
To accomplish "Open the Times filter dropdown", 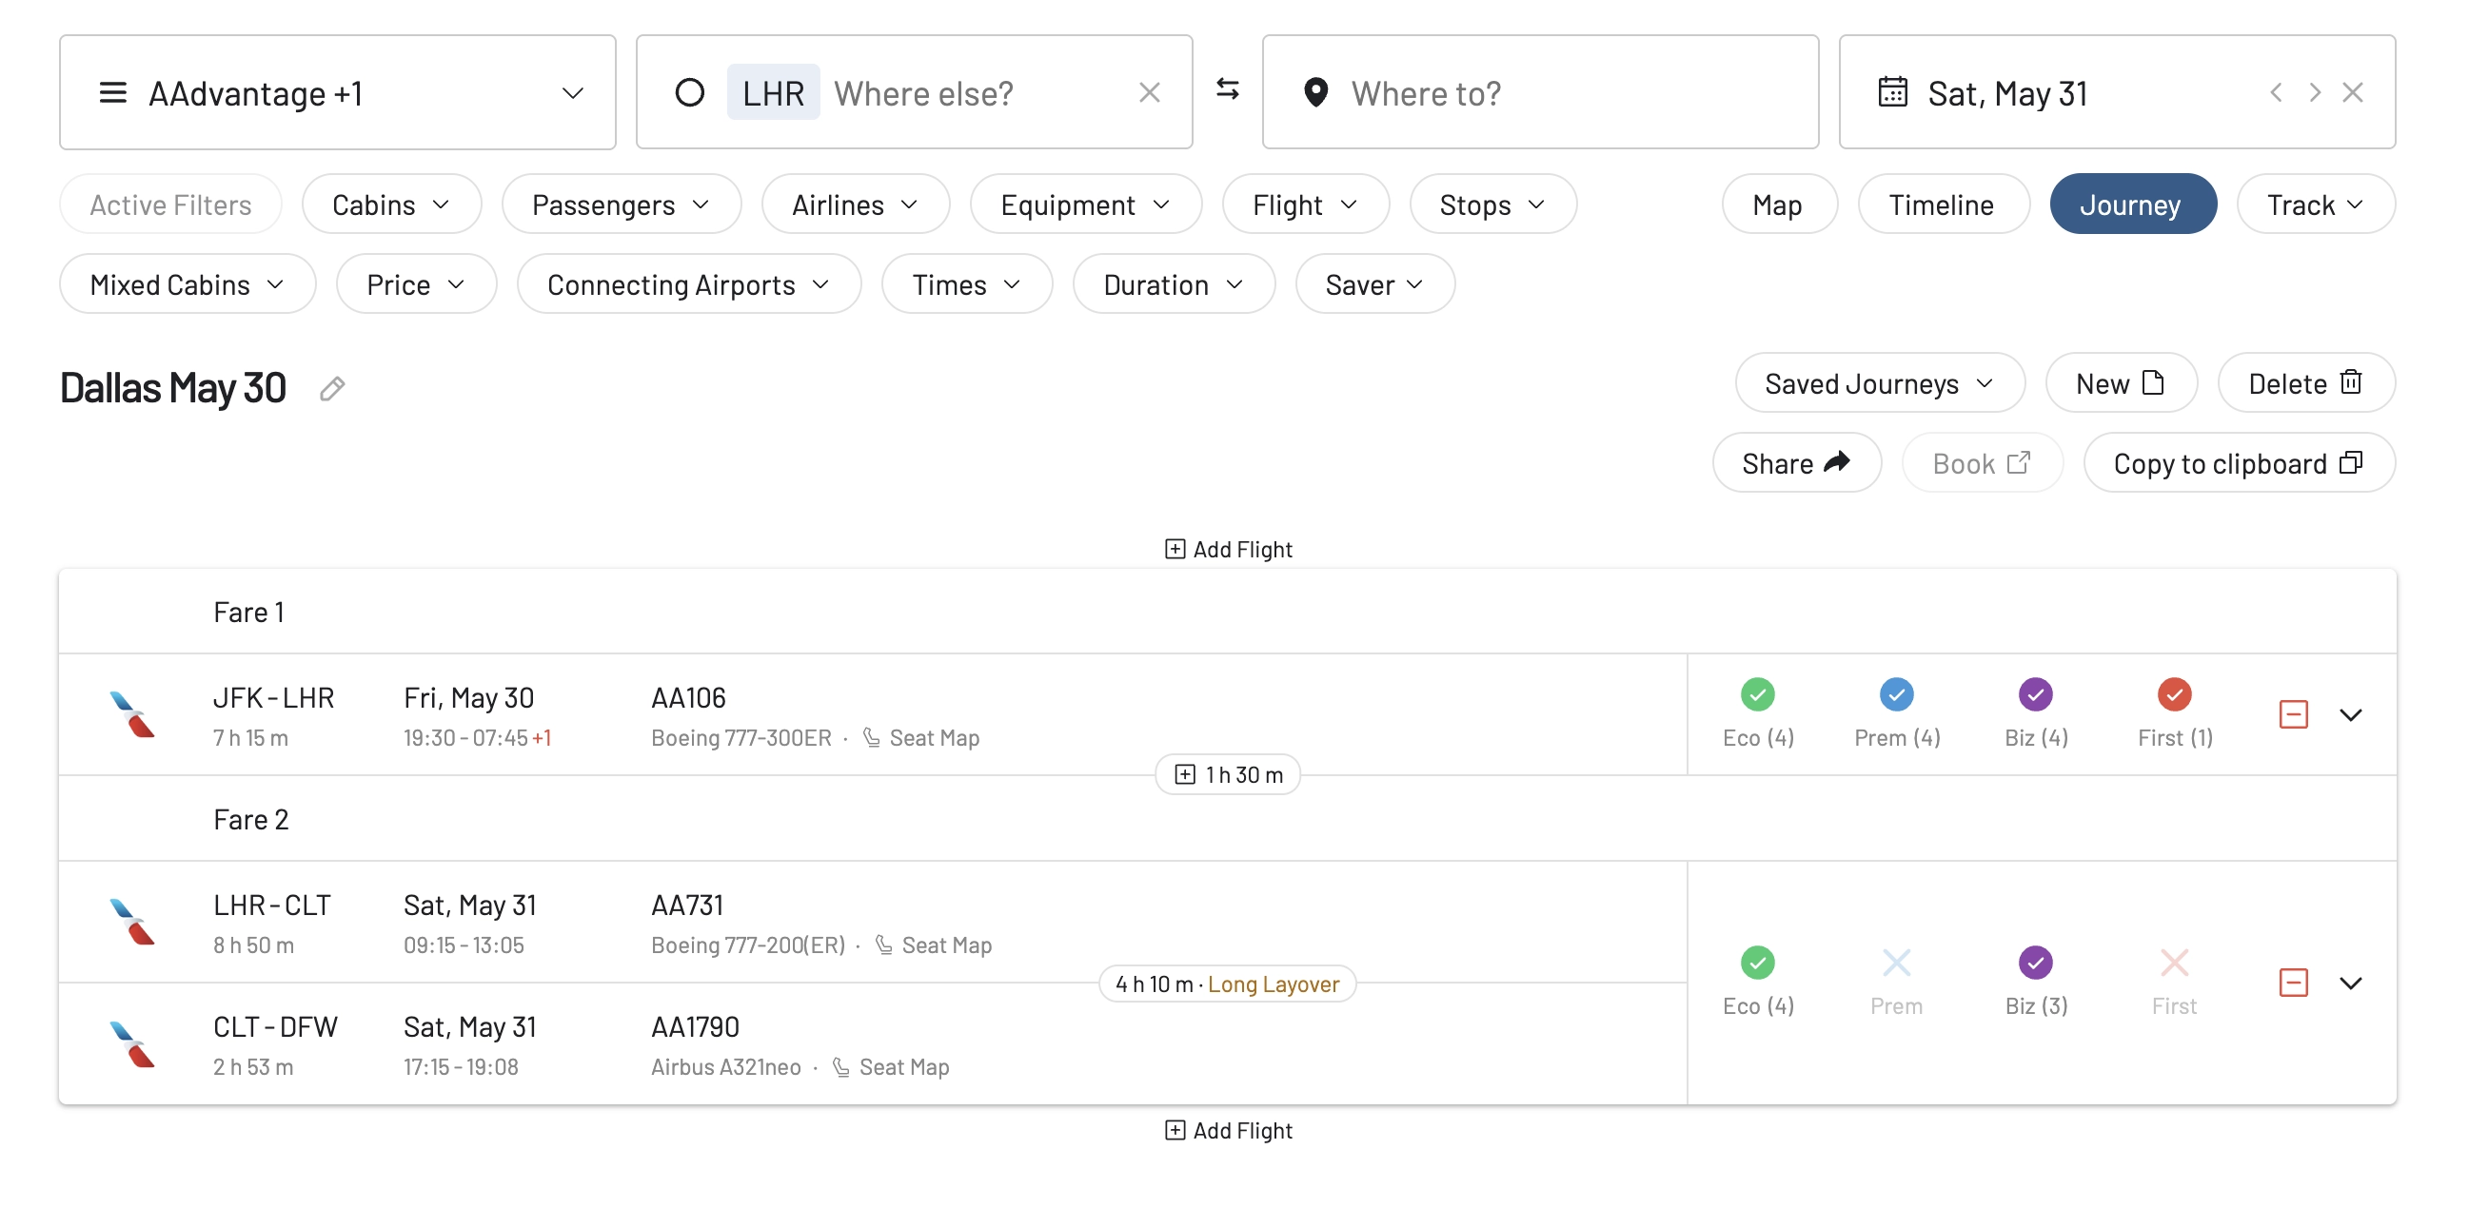I will pyautogui.click(x=966, y=284).
